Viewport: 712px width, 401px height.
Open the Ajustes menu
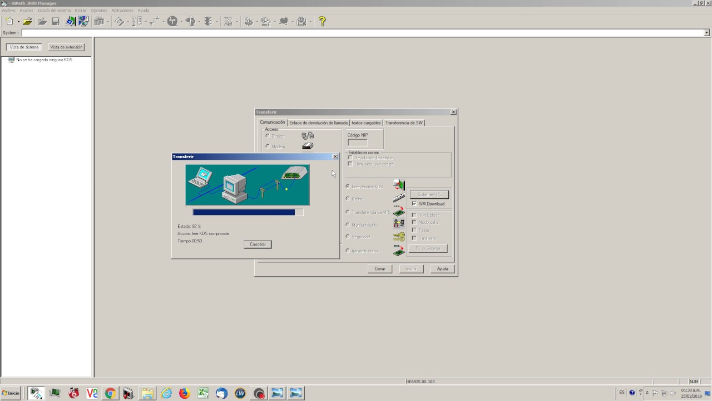[x=26, y=11]
